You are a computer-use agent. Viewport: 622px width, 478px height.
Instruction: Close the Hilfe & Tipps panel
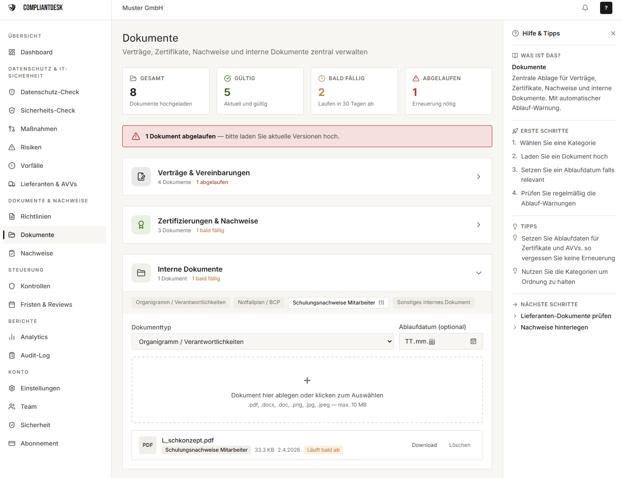(x=613, y=33)
